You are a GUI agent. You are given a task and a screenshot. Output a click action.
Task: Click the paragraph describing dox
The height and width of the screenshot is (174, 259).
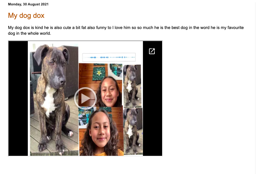pyautogui.click(x=126, y=31)
